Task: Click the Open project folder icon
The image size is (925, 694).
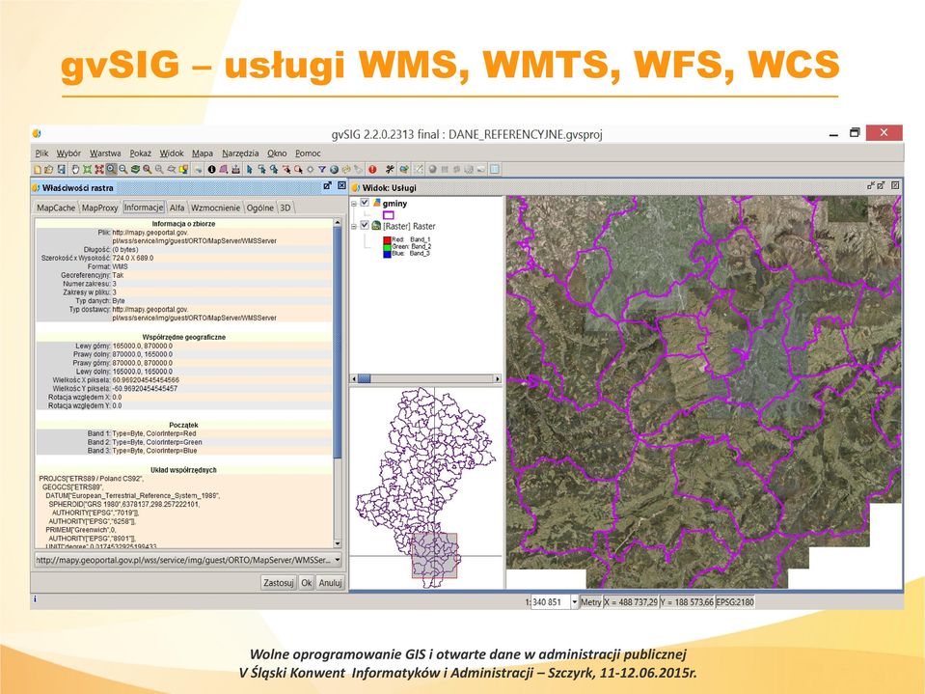Action: coord(49,169)
